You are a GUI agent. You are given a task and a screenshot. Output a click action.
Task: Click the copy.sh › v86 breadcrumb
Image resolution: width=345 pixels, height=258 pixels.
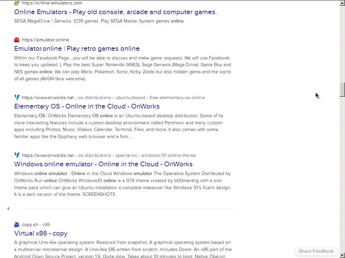(36, 224)
